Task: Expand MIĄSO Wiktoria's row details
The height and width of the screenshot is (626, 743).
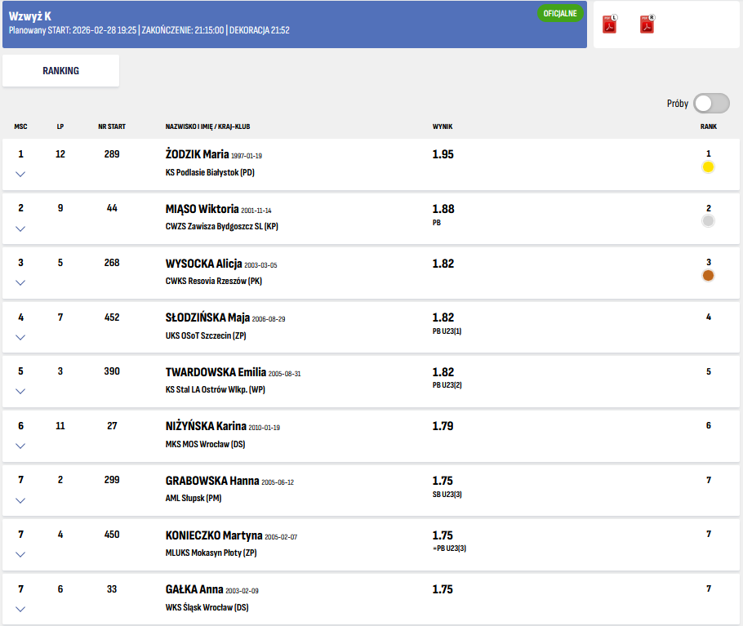Action: [20, 229]
